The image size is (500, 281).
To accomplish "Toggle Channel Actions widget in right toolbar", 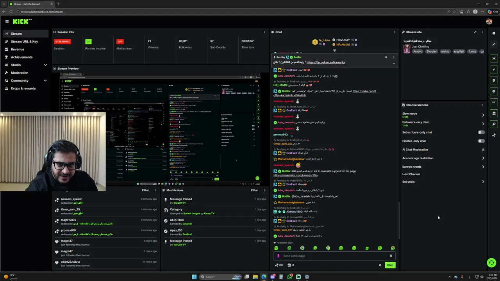I will pyautogui.click(x=494, y=113).
